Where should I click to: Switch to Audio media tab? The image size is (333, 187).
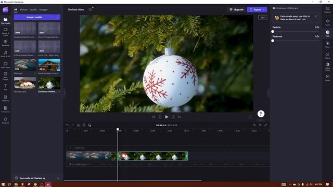pos(33,9)
